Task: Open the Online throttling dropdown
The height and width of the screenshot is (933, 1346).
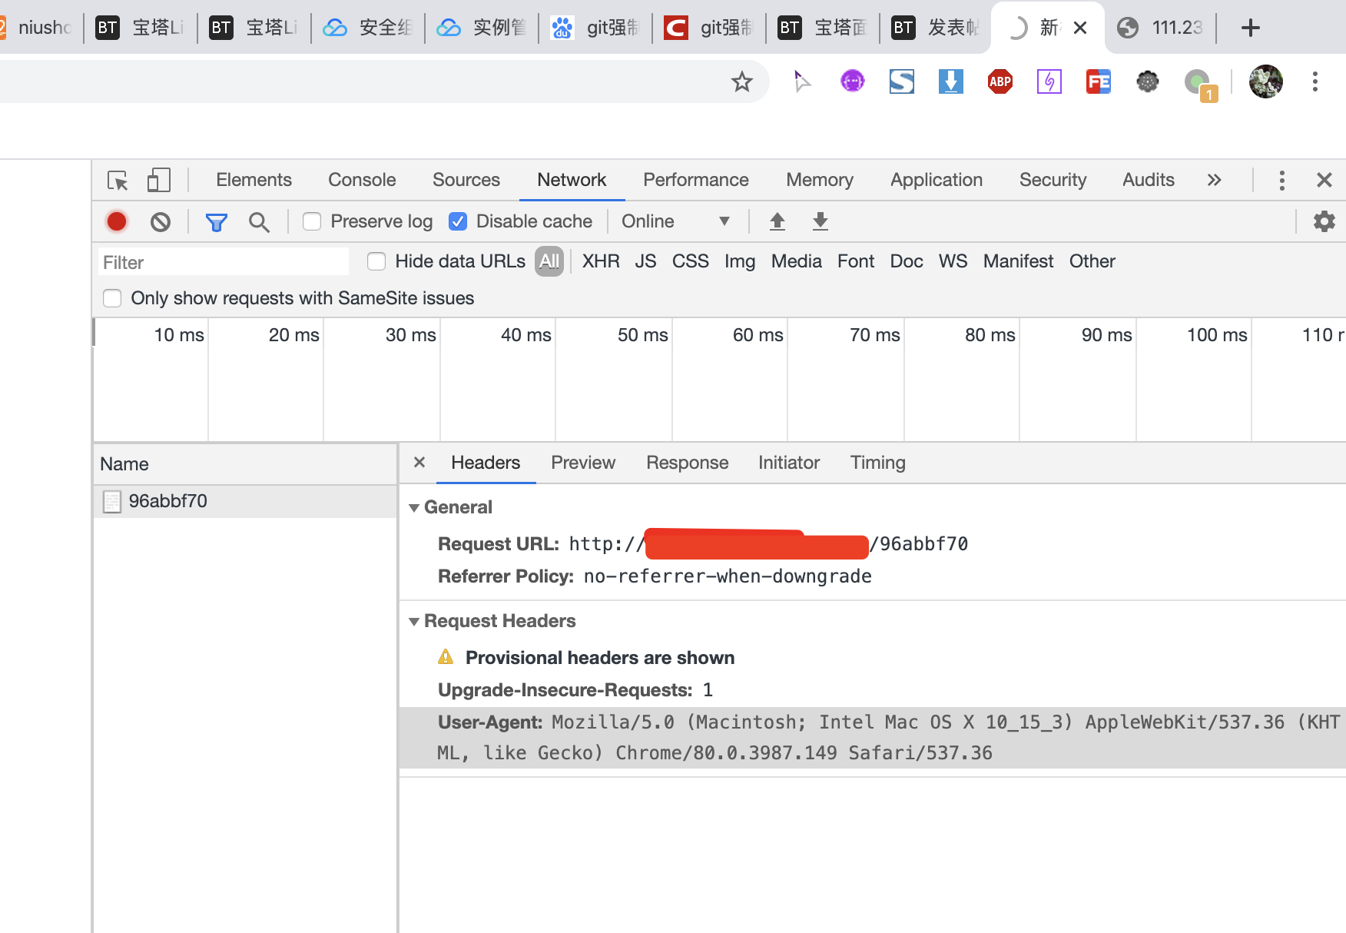Action: coord(675,221)
